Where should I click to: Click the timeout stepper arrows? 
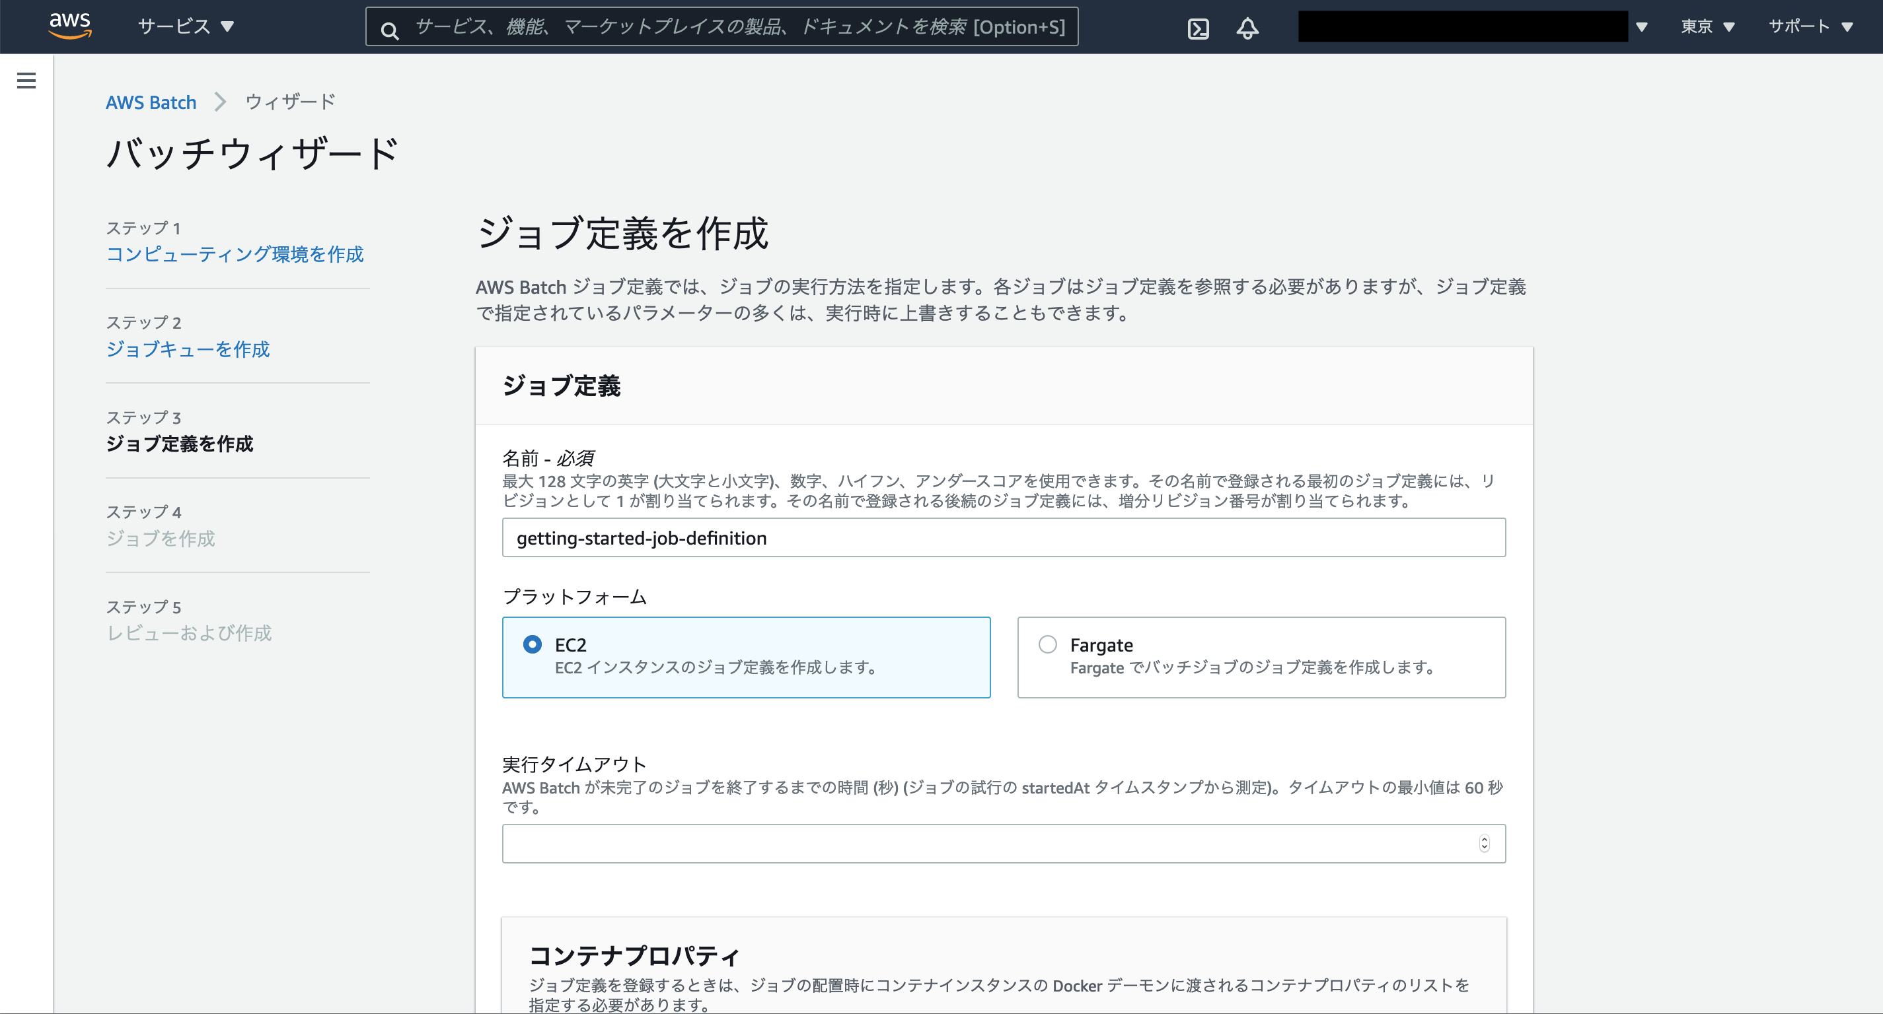1484,844
